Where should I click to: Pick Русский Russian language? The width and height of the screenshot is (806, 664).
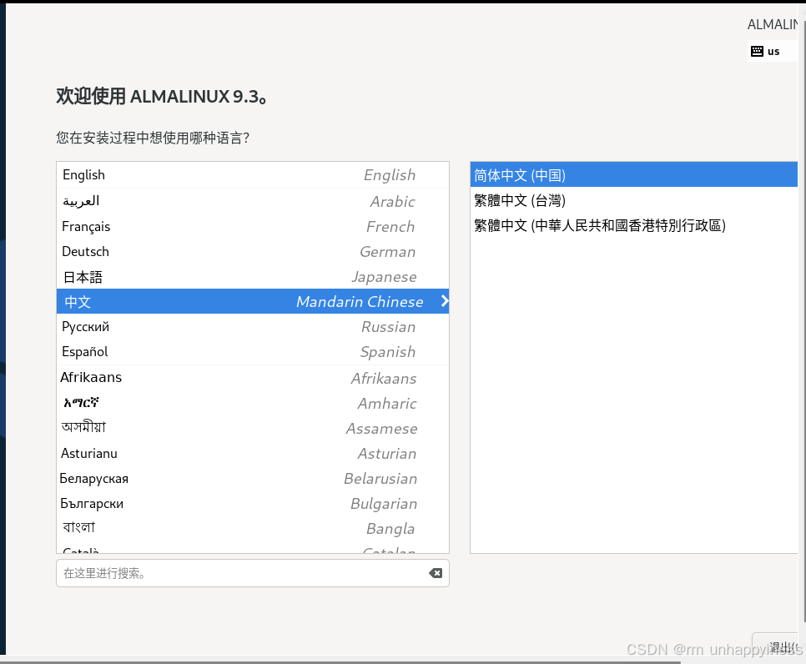[x=252, y=326]
